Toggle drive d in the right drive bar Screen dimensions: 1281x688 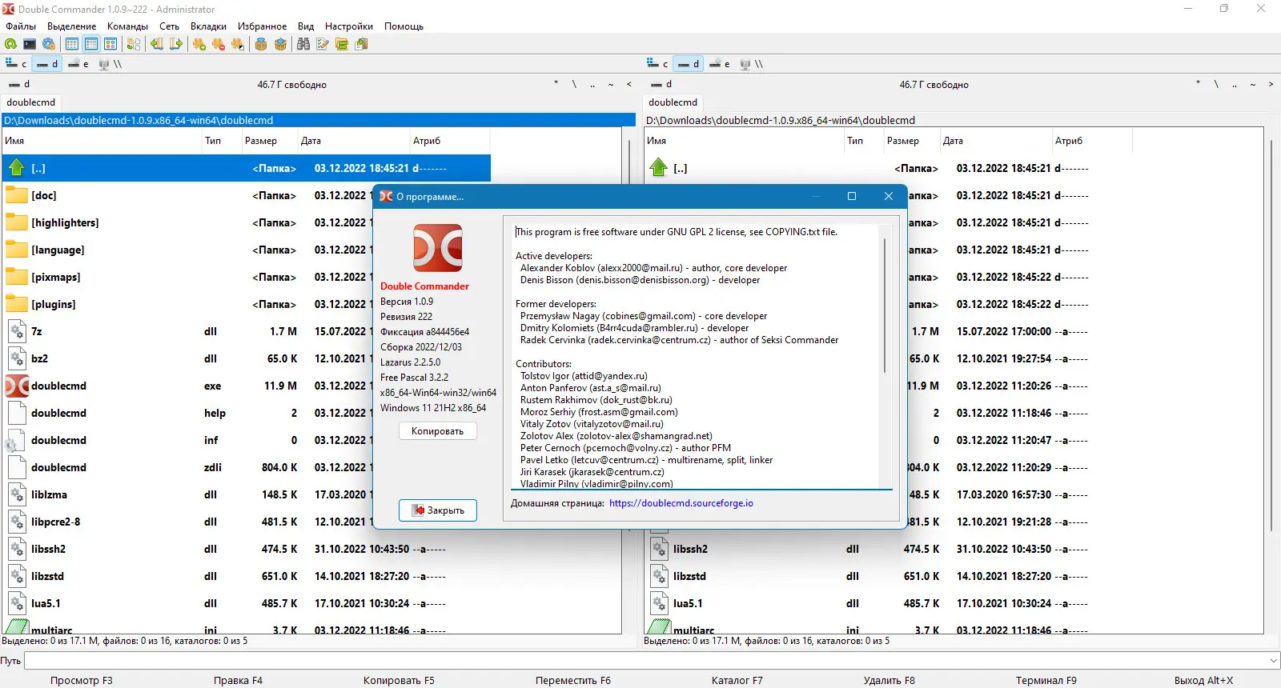pos(689,64)
